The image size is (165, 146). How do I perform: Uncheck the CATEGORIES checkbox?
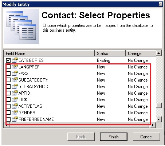pyautogui.click(x=8, y=60)
